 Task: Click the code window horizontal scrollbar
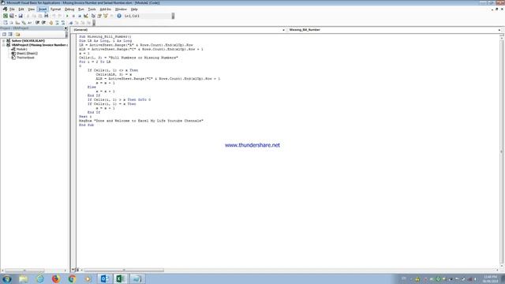coord(289,270)
